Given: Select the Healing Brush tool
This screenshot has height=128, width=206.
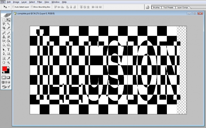Looking at the screenshot, I should 4,33.
